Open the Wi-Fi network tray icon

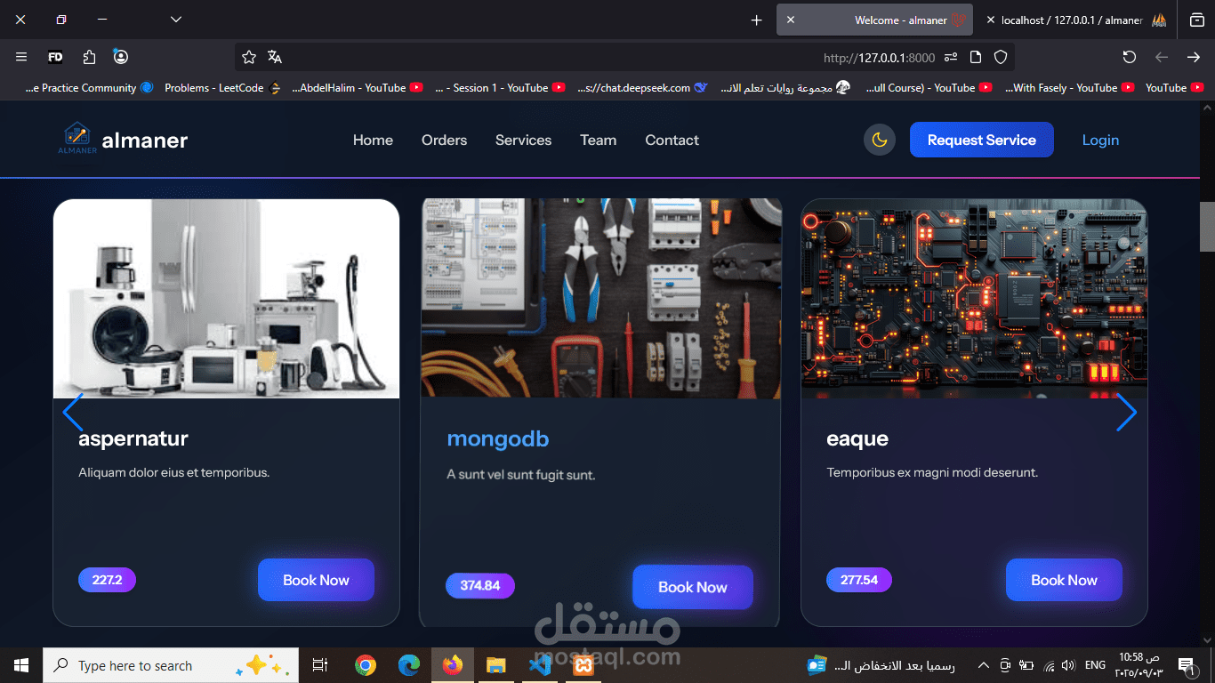(1049, 665)
